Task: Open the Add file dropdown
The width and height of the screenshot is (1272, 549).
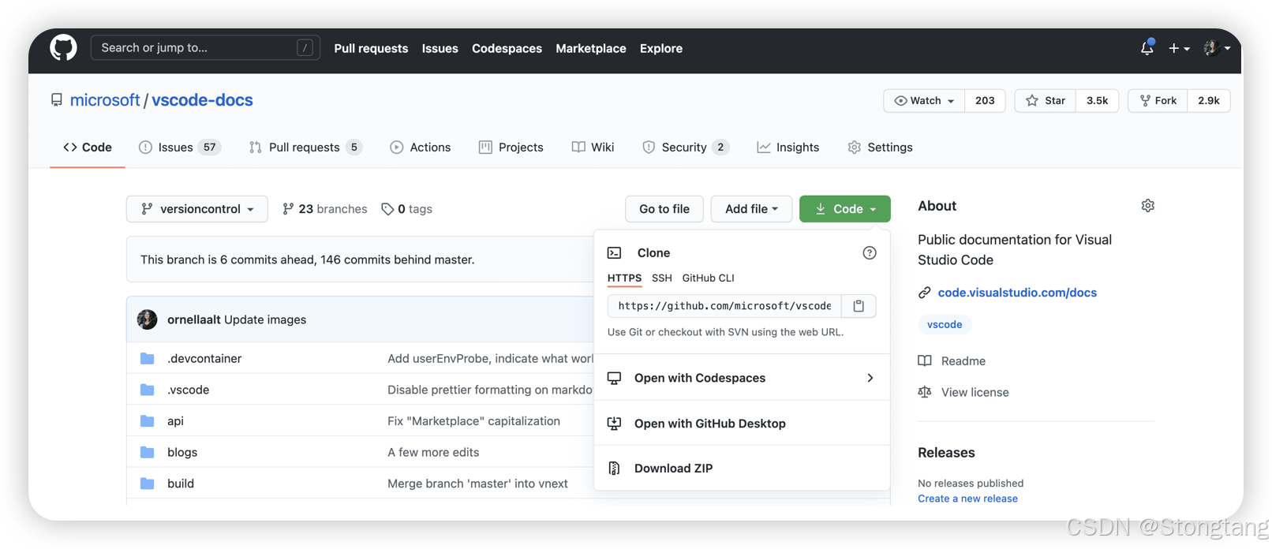Action: click(751, 209)
